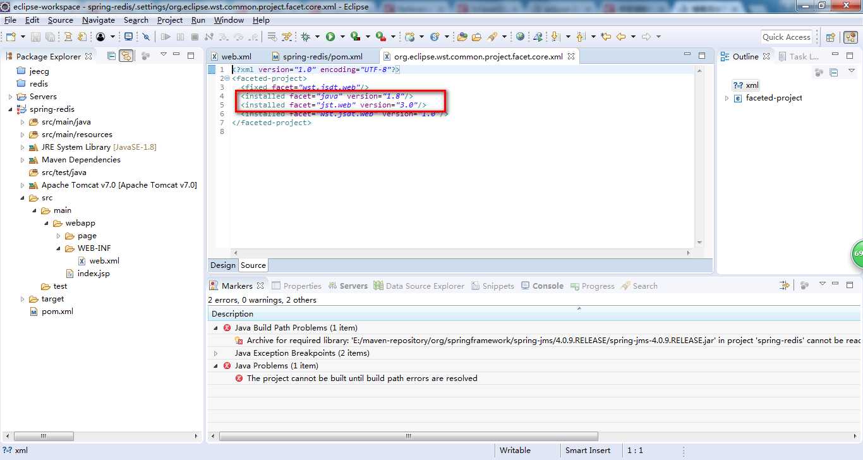The height and width of the screenshot is (460, 863).
Task: Open the Project menu
Action: 170,20
